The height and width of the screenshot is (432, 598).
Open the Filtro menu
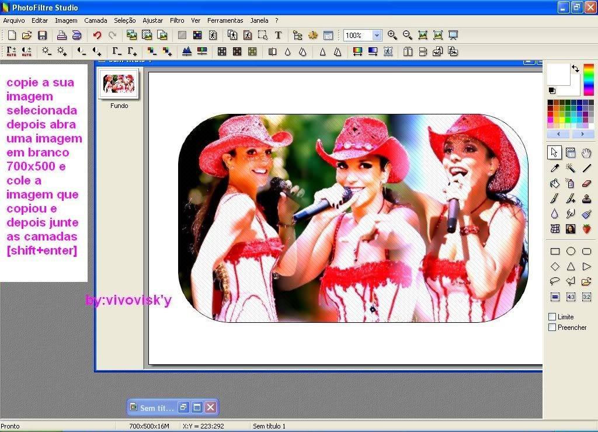[x=177, y=20]
